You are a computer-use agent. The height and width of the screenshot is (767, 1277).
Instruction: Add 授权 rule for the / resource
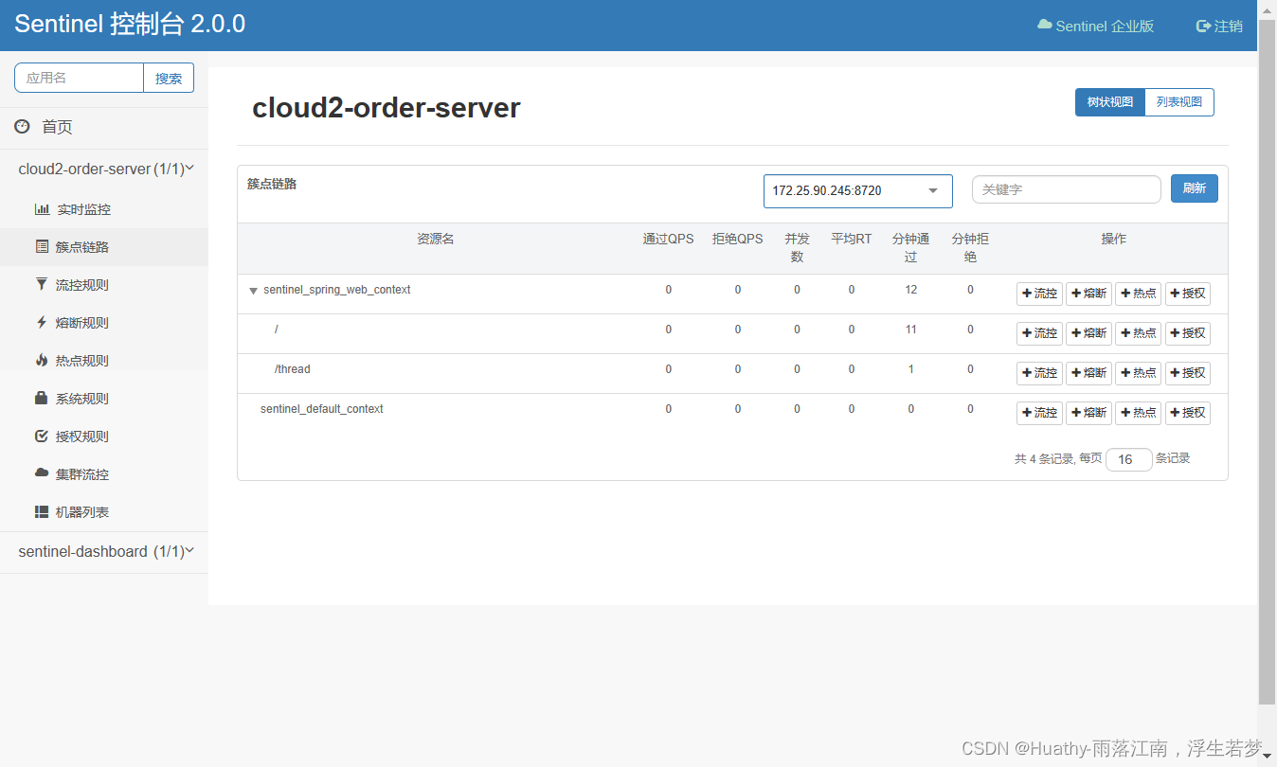1187,333
